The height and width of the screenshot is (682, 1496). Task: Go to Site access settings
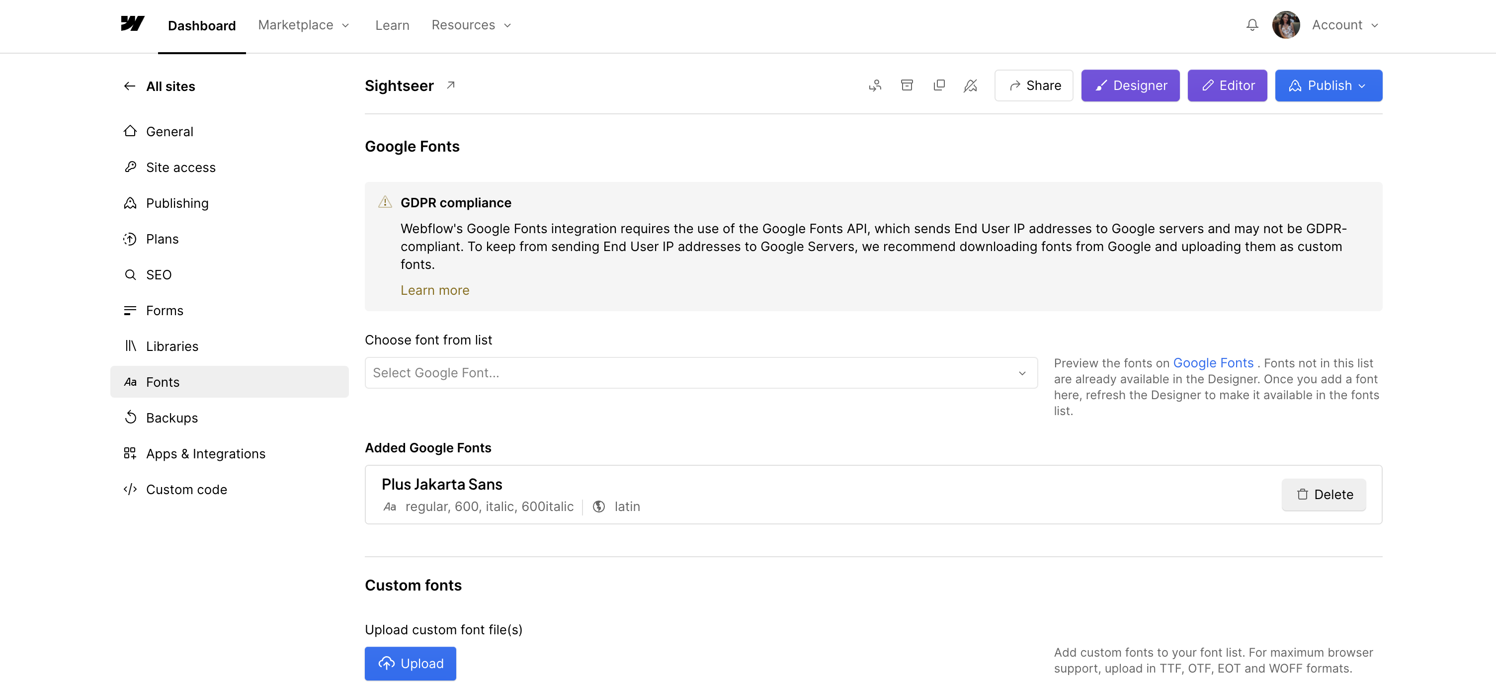230,168
